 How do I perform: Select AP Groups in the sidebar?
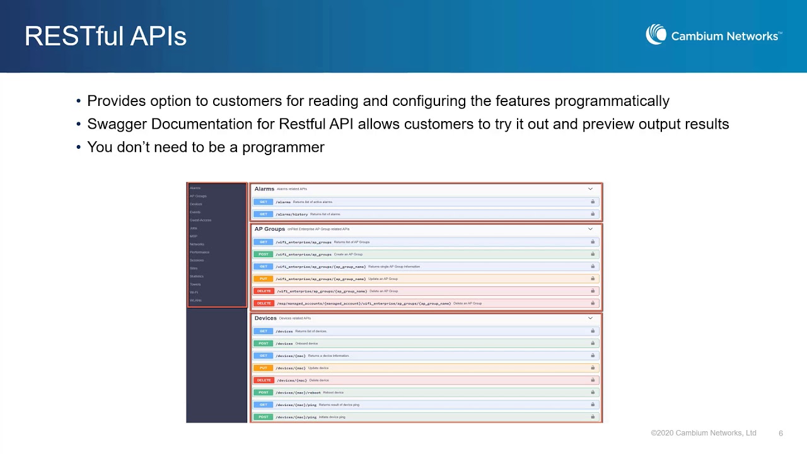coord(198,196)
